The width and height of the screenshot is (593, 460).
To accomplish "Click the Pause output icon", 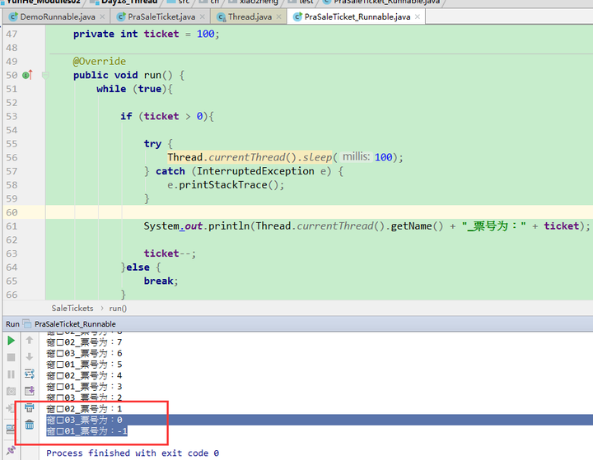I will pyautogui.click(x=11, y=374).
